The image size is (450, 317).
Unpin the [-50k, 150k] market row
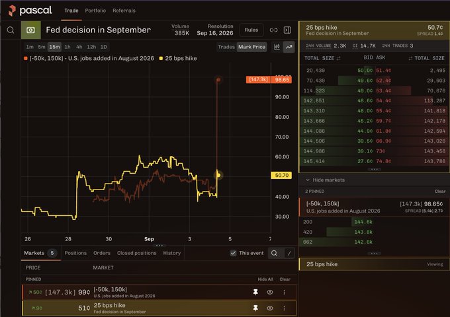click(255, 292)
